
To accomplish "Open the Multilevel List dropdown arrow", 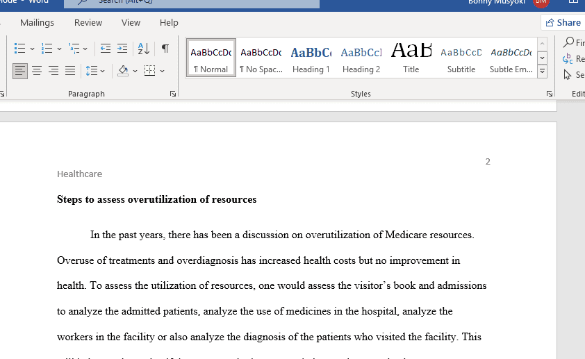I will click(x=85, y=49).
